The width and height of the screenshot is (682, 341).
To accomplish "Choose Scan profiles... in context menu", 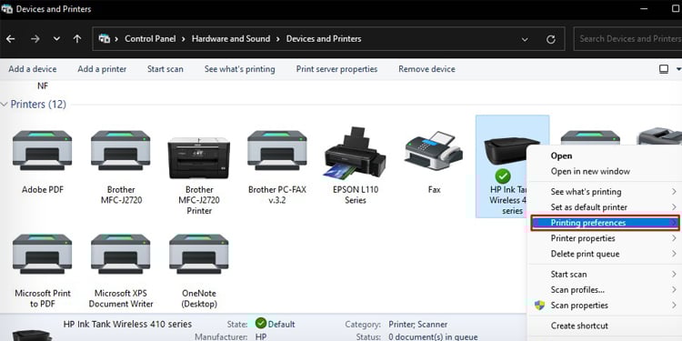I will pos(577,290).
